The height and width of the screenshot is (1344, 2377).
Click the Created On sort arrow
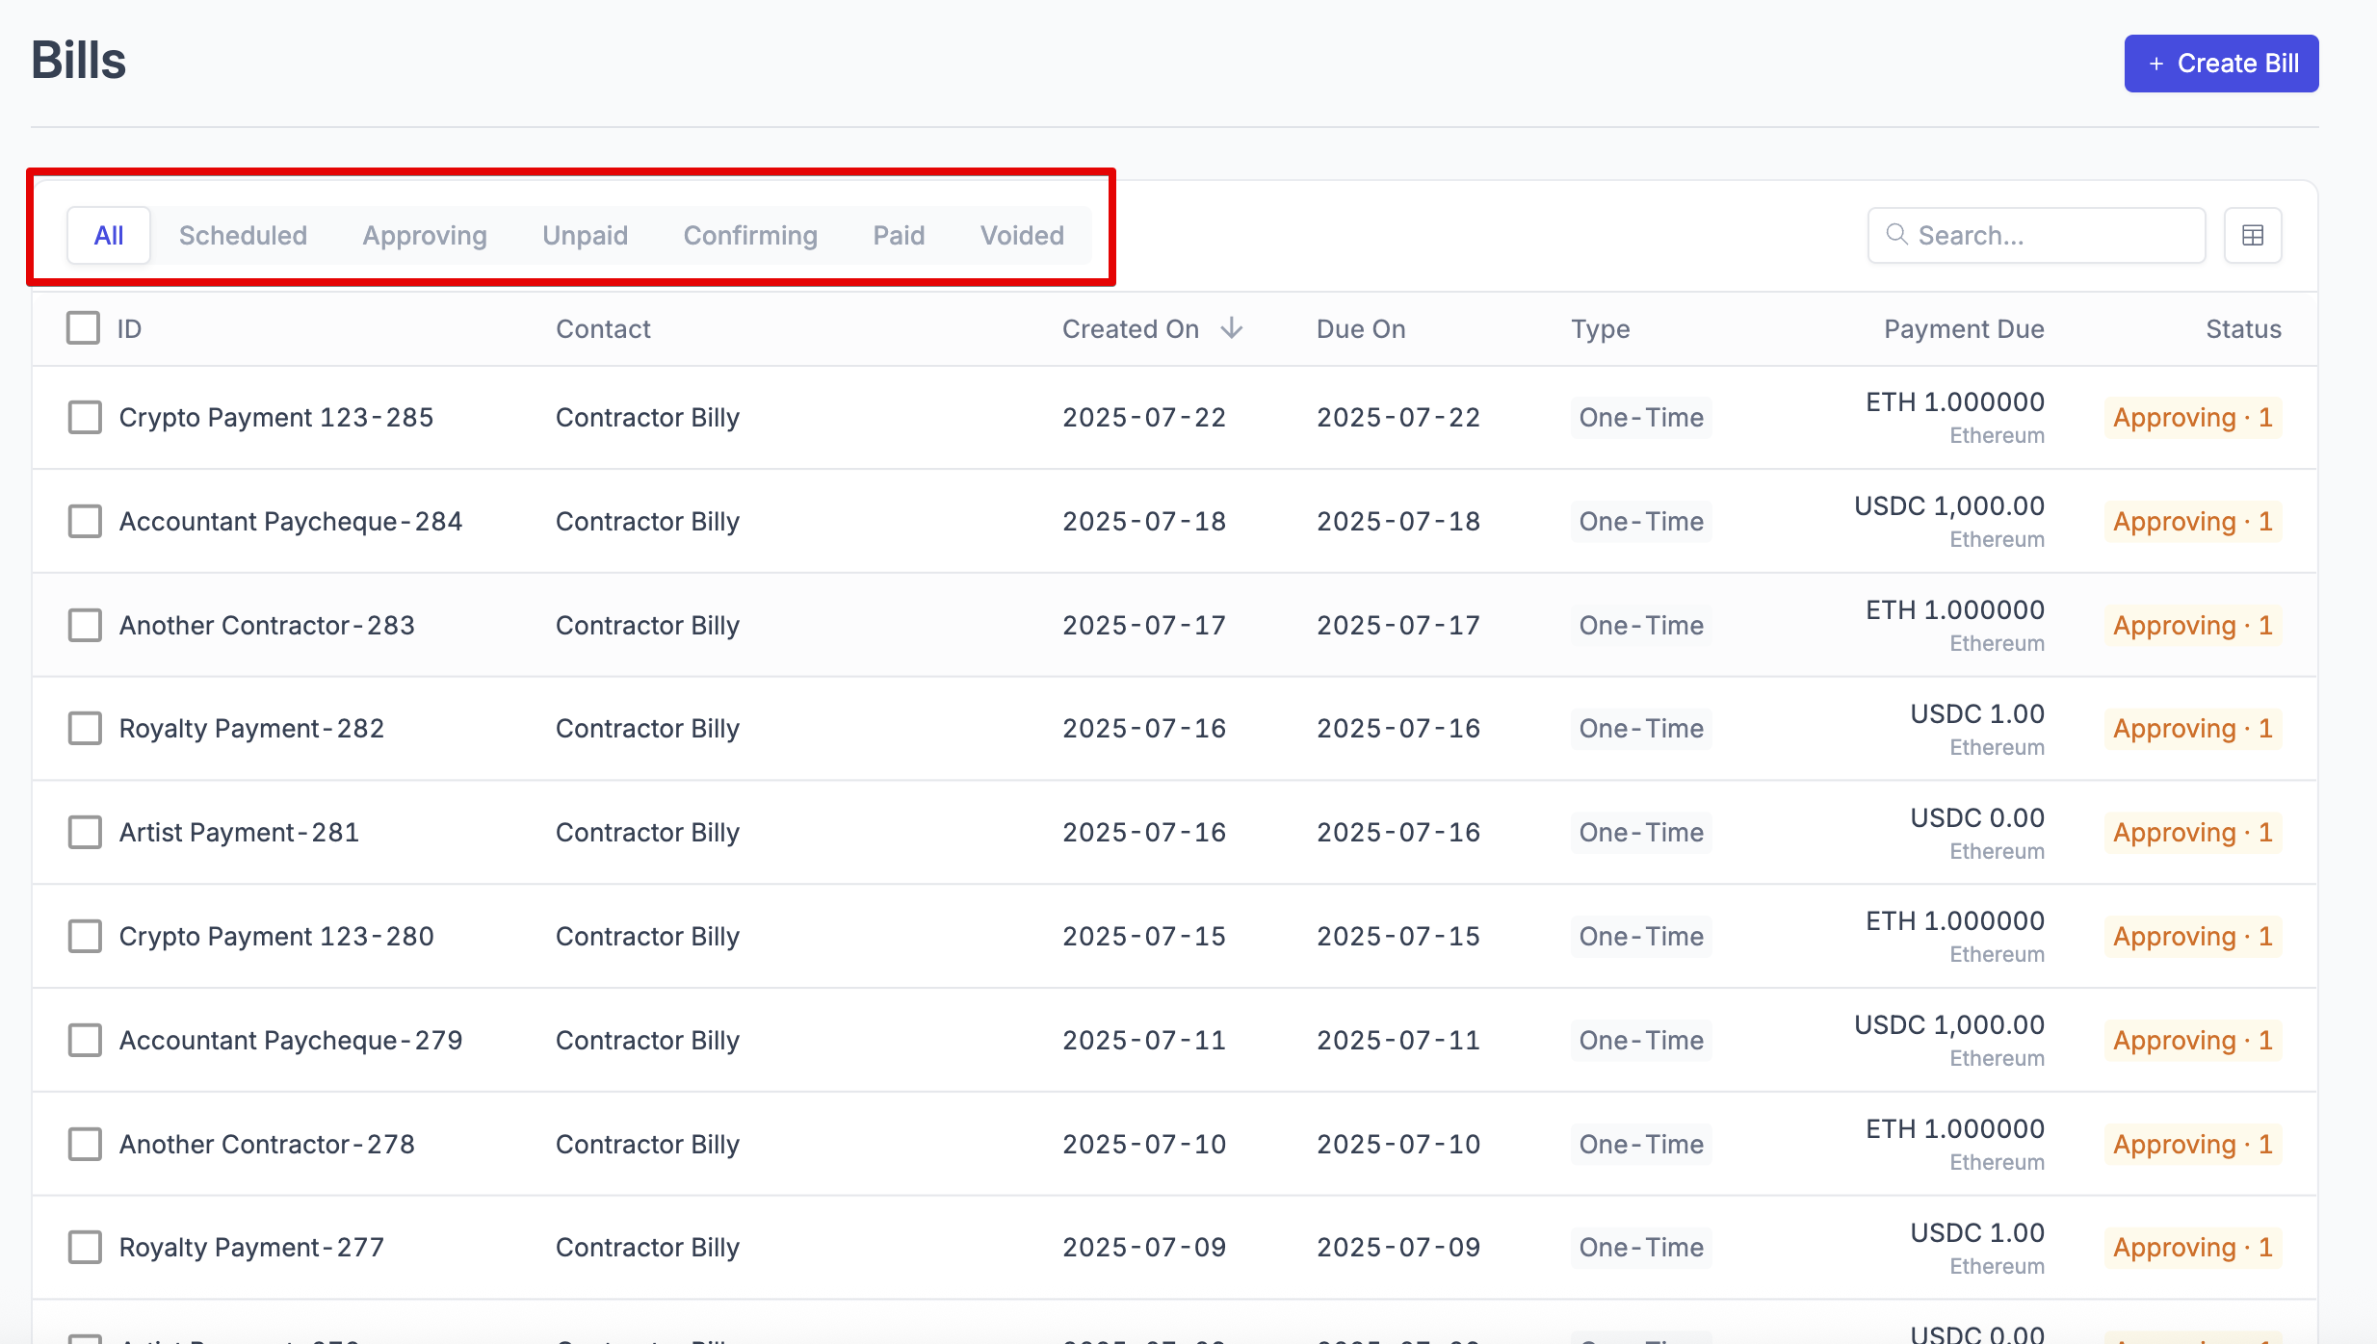click(x=1231, y=328)
